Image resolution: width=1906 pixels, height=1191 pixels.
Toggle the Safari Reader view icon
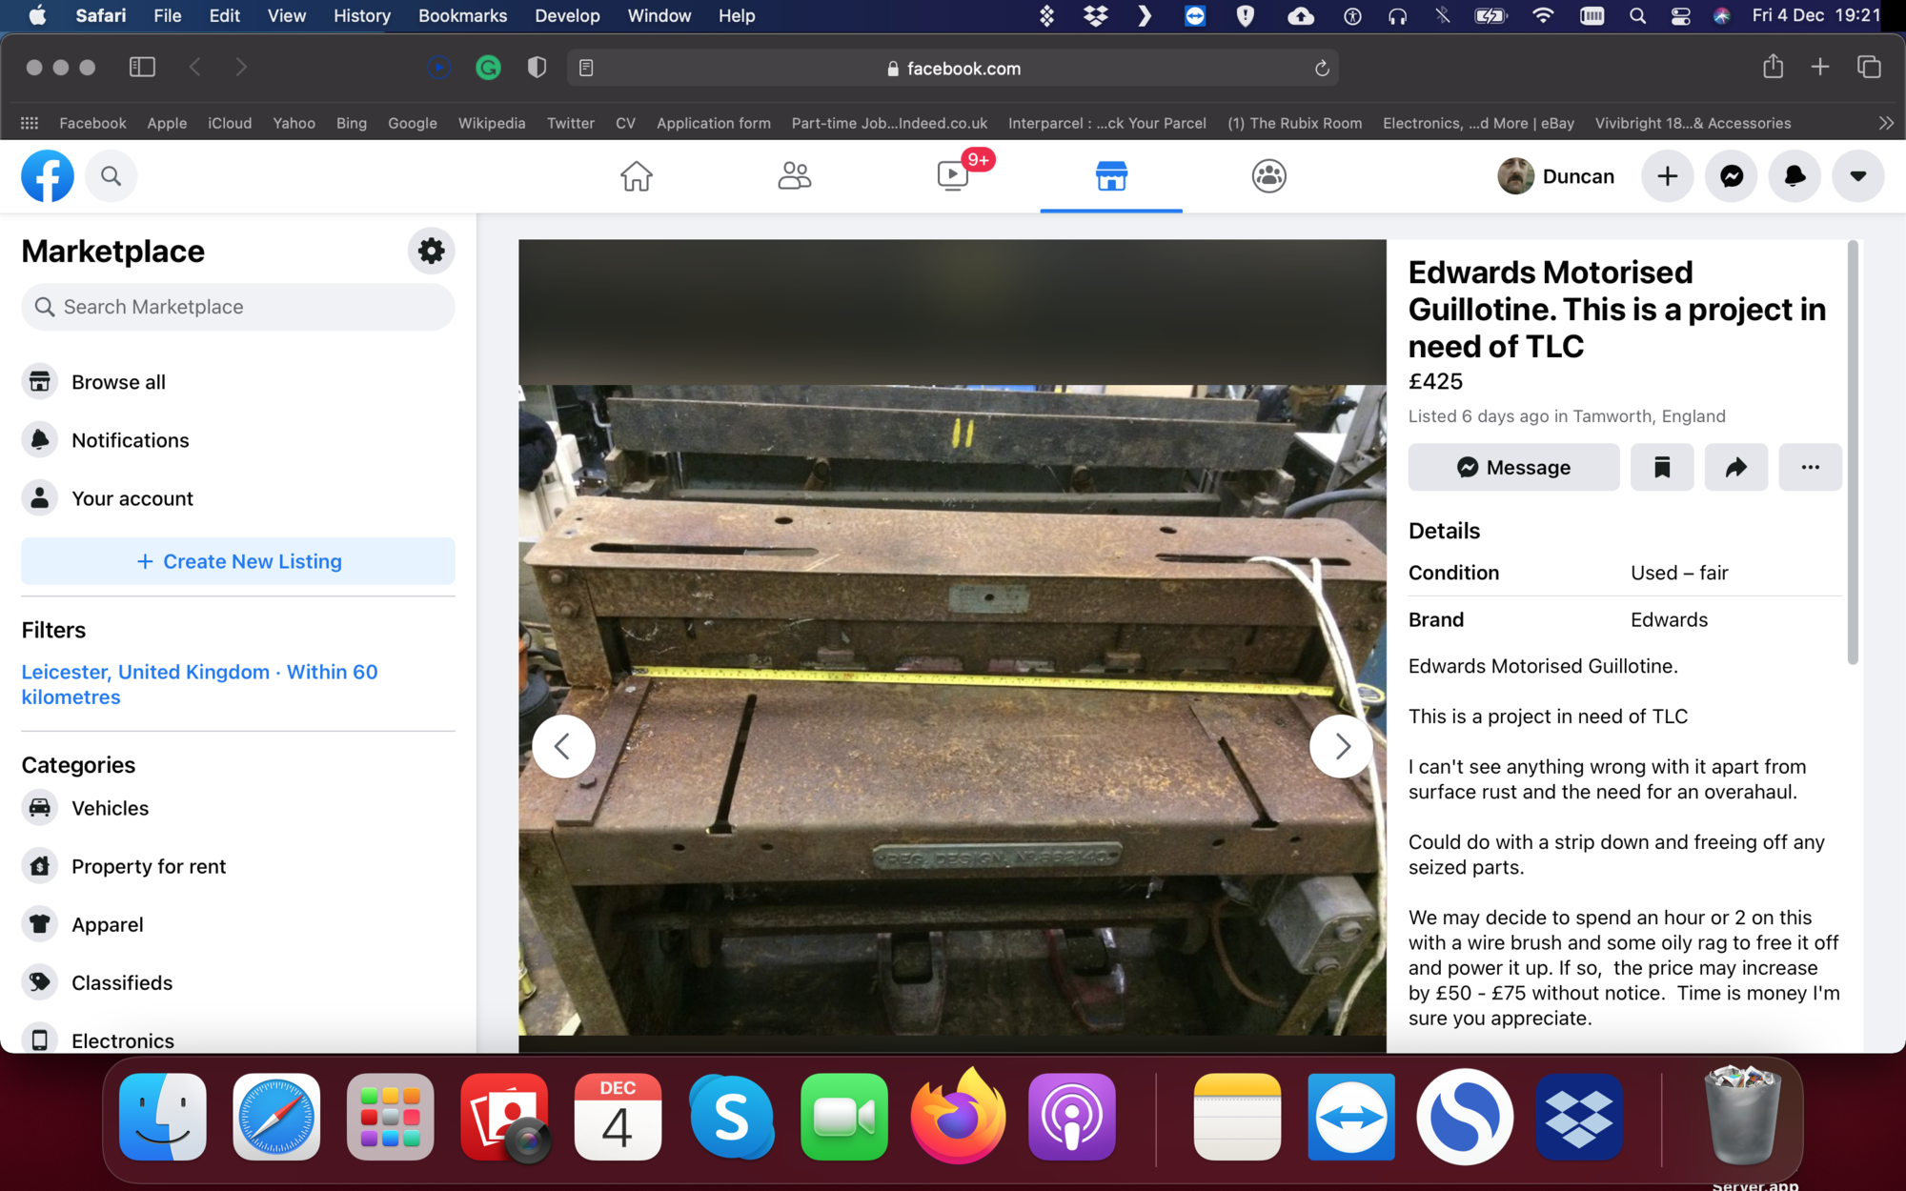(586, 68)
